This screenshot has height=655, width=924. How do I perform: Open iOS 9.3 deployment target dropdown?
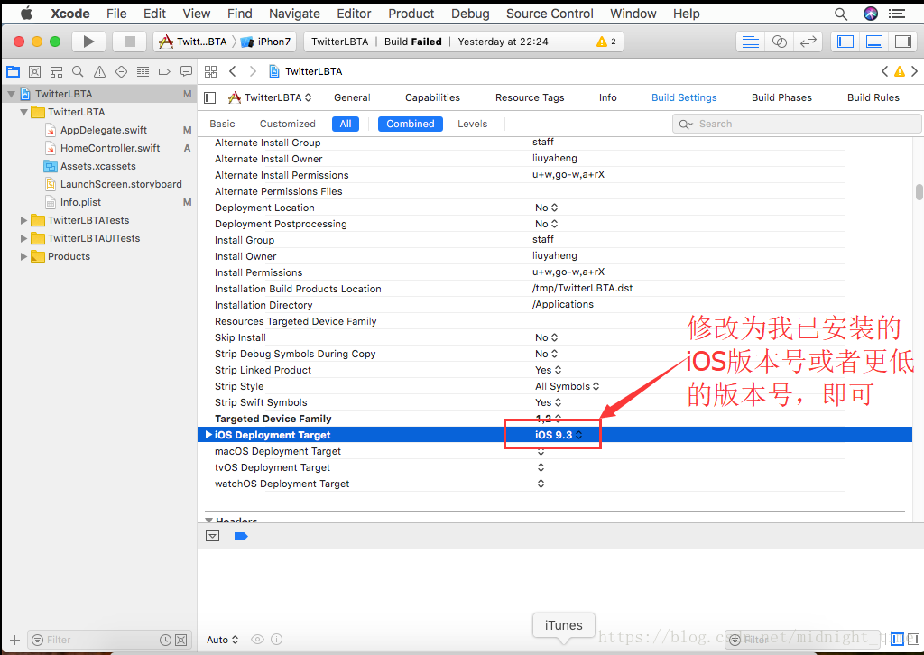point(558,435)
